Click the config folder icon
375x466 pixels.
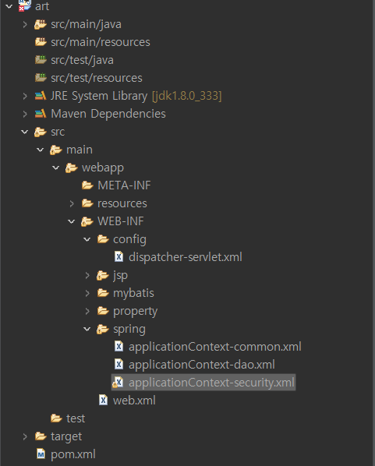[x=103, y=239]
